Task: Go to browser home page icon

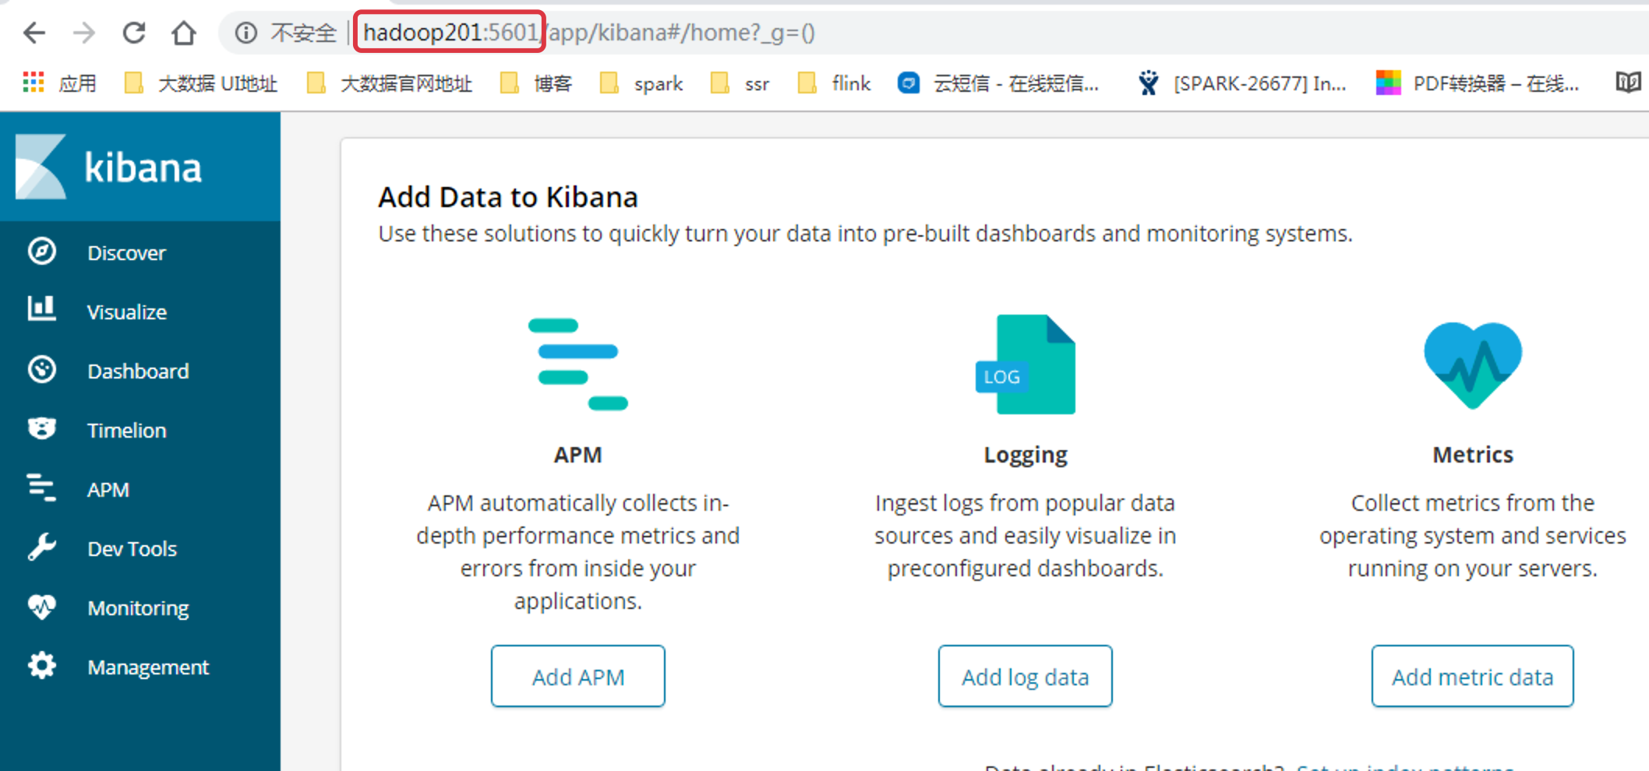Action: [184, 33]
